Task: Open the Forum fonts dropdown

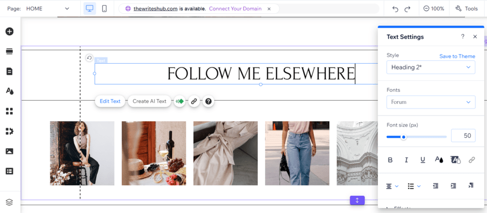Action: coord(431,102)
